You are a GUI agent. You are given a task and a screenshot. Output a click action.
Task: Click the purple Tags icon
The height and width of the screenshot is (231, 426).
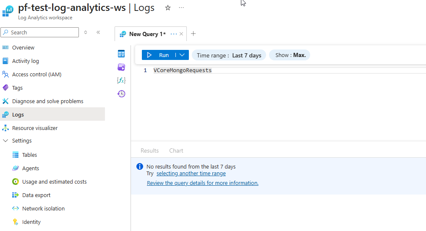5,88
